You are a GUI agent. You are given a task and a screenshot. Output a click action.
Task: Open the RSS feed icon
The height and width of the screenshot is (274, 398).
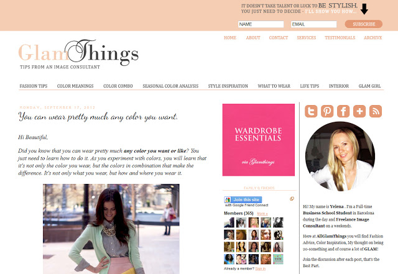point(376,111)
